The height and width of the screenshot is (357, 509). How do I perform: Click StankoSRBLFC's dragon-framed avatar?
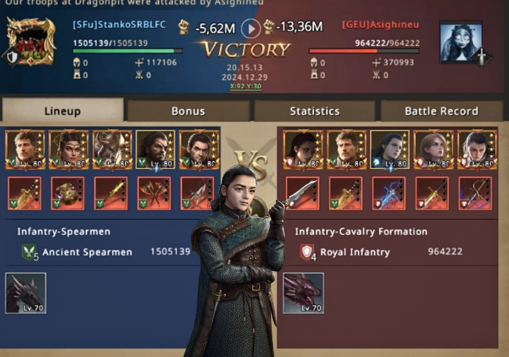[x=31, y=41]
